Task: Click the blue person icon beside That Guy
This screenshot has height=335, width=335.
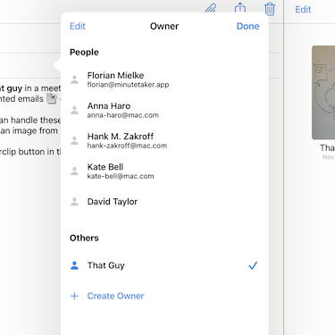Action: pyautogui.click(x=74, y=265)
